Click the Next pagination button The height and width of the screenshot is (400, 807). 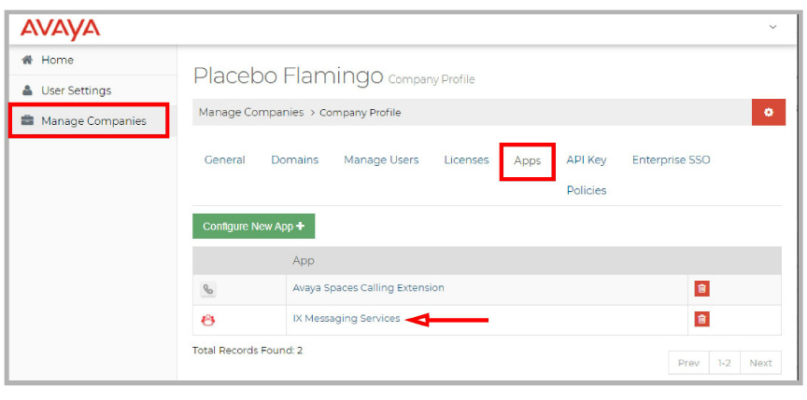click(x=760, y=363)
